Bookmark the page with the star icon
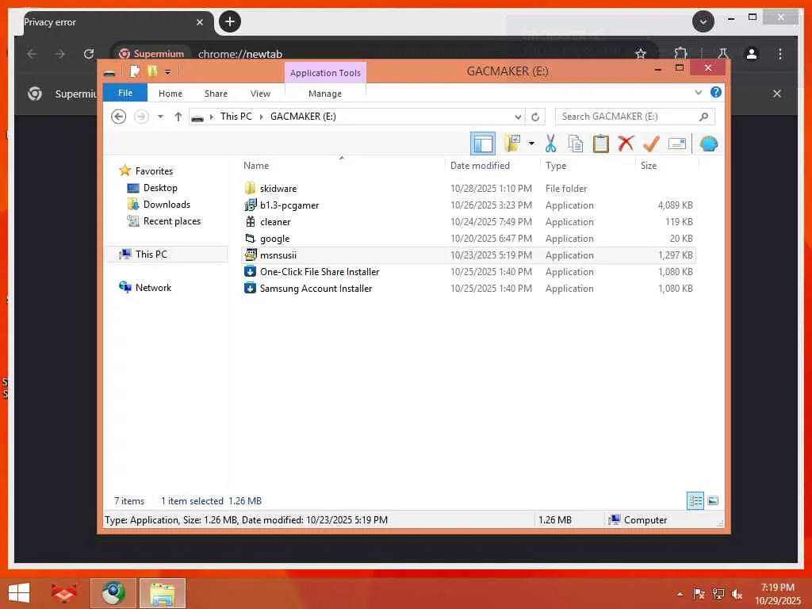The width and height of the screenshot is (812, 609). [x=641, y=53]
